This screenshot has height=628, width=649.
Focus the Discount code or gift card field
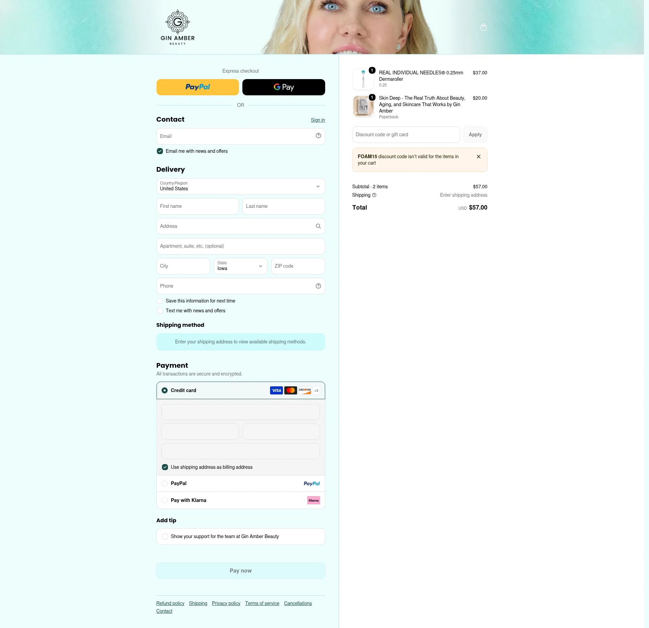(406, 135)
